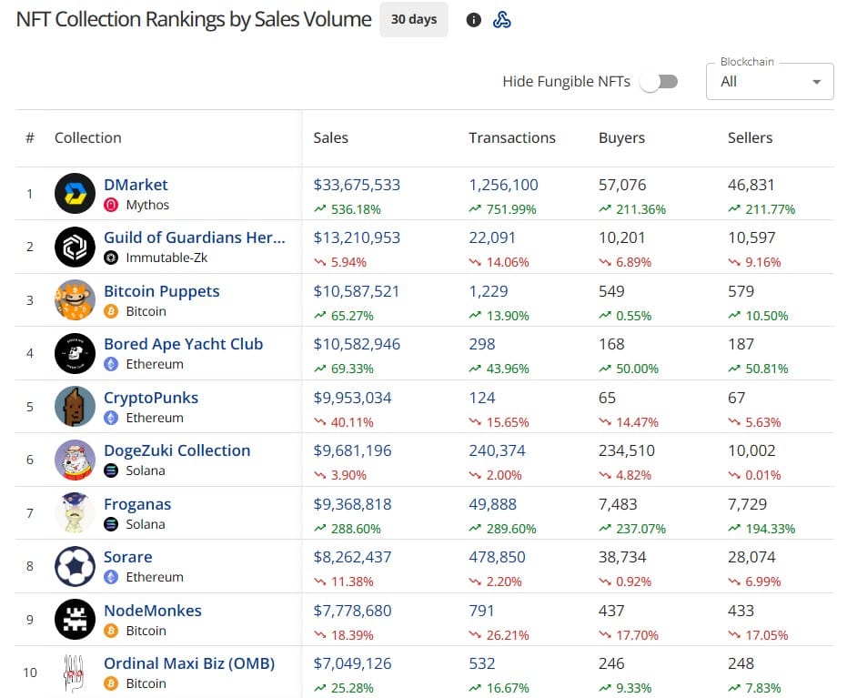Open the DMarket collection page link
847x698 pixels.
pos(136,184)
